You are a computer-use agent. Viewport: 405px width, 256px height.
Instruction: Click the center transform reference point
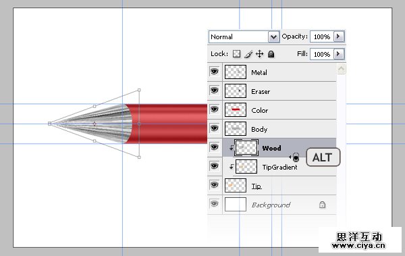tap(94, 124)
